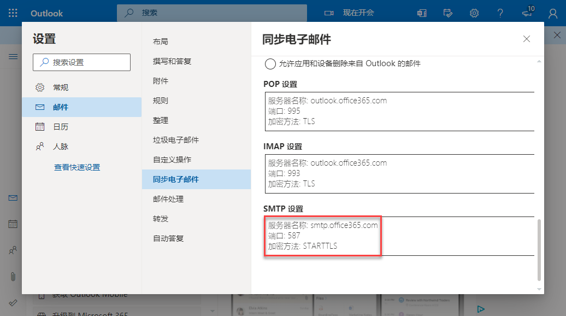Image resolution: width=566 pixels, height=316 pixels.
Task: Open the Mail icon in left rail
Action: (x=13, y=198)
